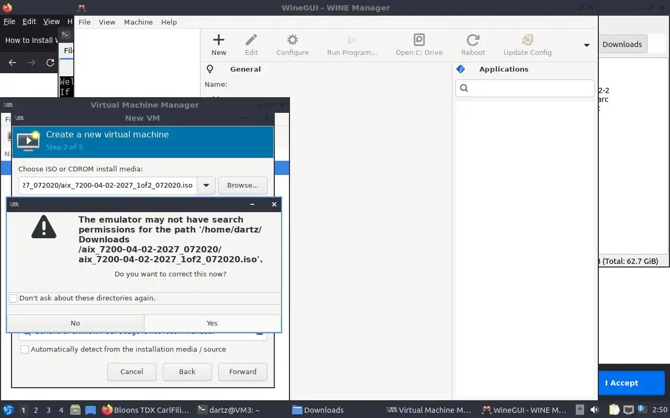Open the Machine menu in WineGUI
The height and width of the screenshot is (418, 670).
[x=138, y=22]
